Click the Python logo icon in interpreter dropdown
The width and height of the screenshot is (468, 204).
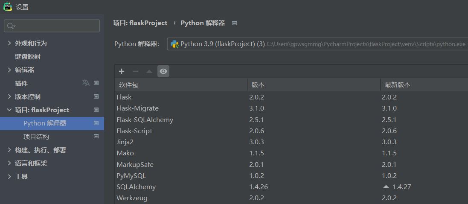tap(174, 44)
